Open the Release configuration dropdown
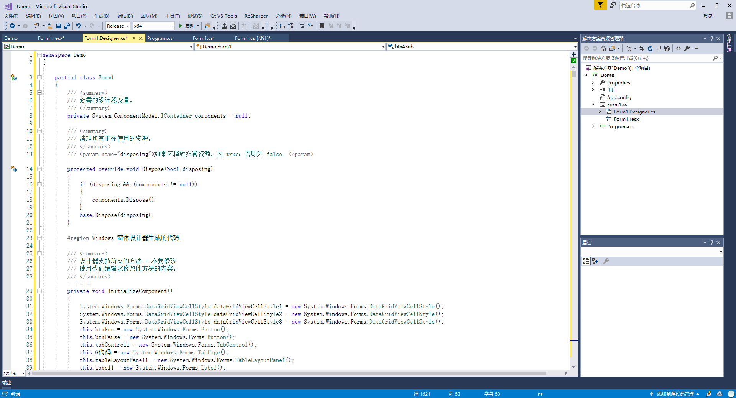 coord(118,26)
